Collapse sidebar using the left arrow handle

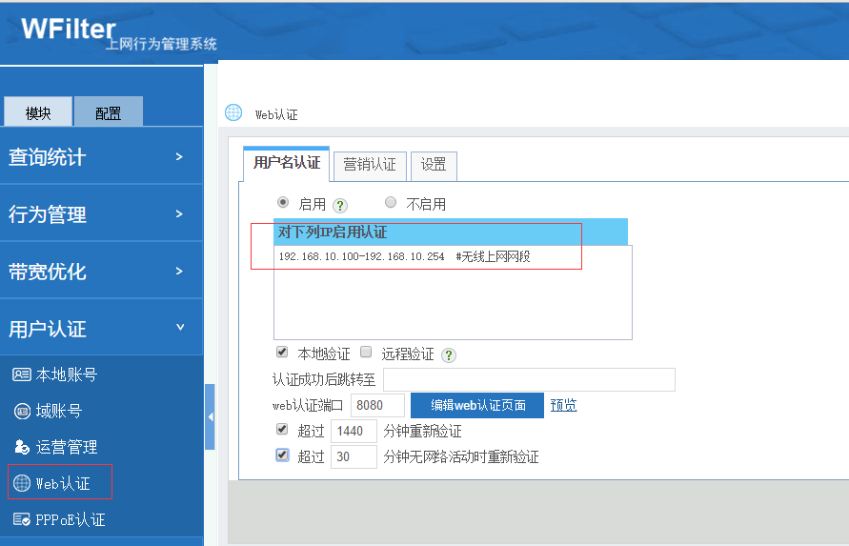pyautogui.click(x=210, y=416)
